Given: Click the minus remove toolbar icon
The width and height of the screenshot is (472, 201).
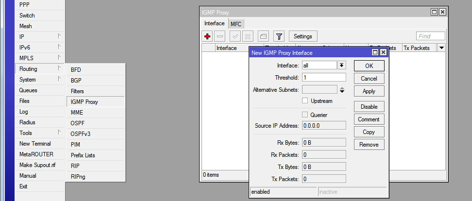Looking at the screenshot, I should (220, 36).
